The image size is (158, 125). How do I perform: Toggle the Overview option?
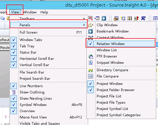(x=14, y=111)
